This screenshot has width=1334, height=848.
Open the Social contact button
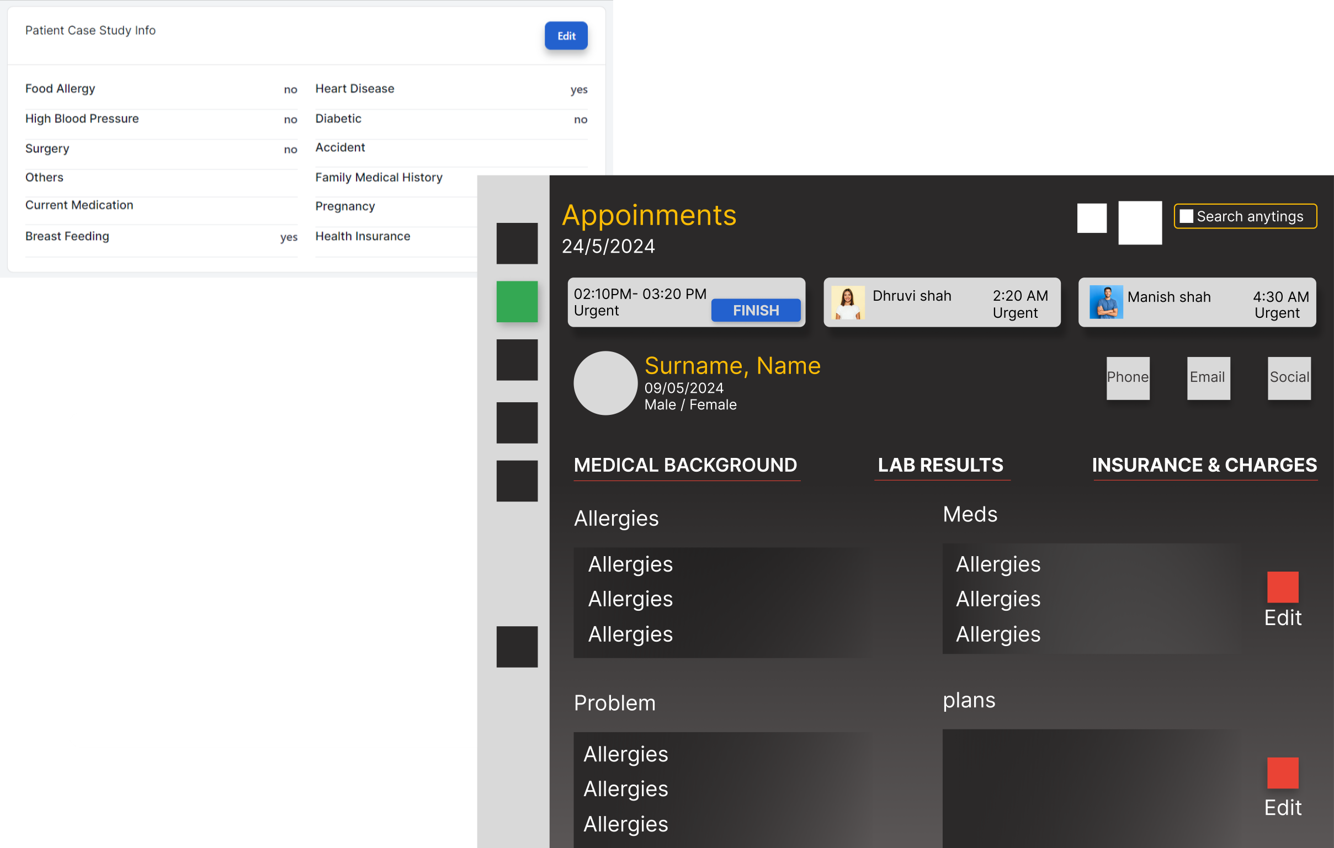pos(1289,377)
